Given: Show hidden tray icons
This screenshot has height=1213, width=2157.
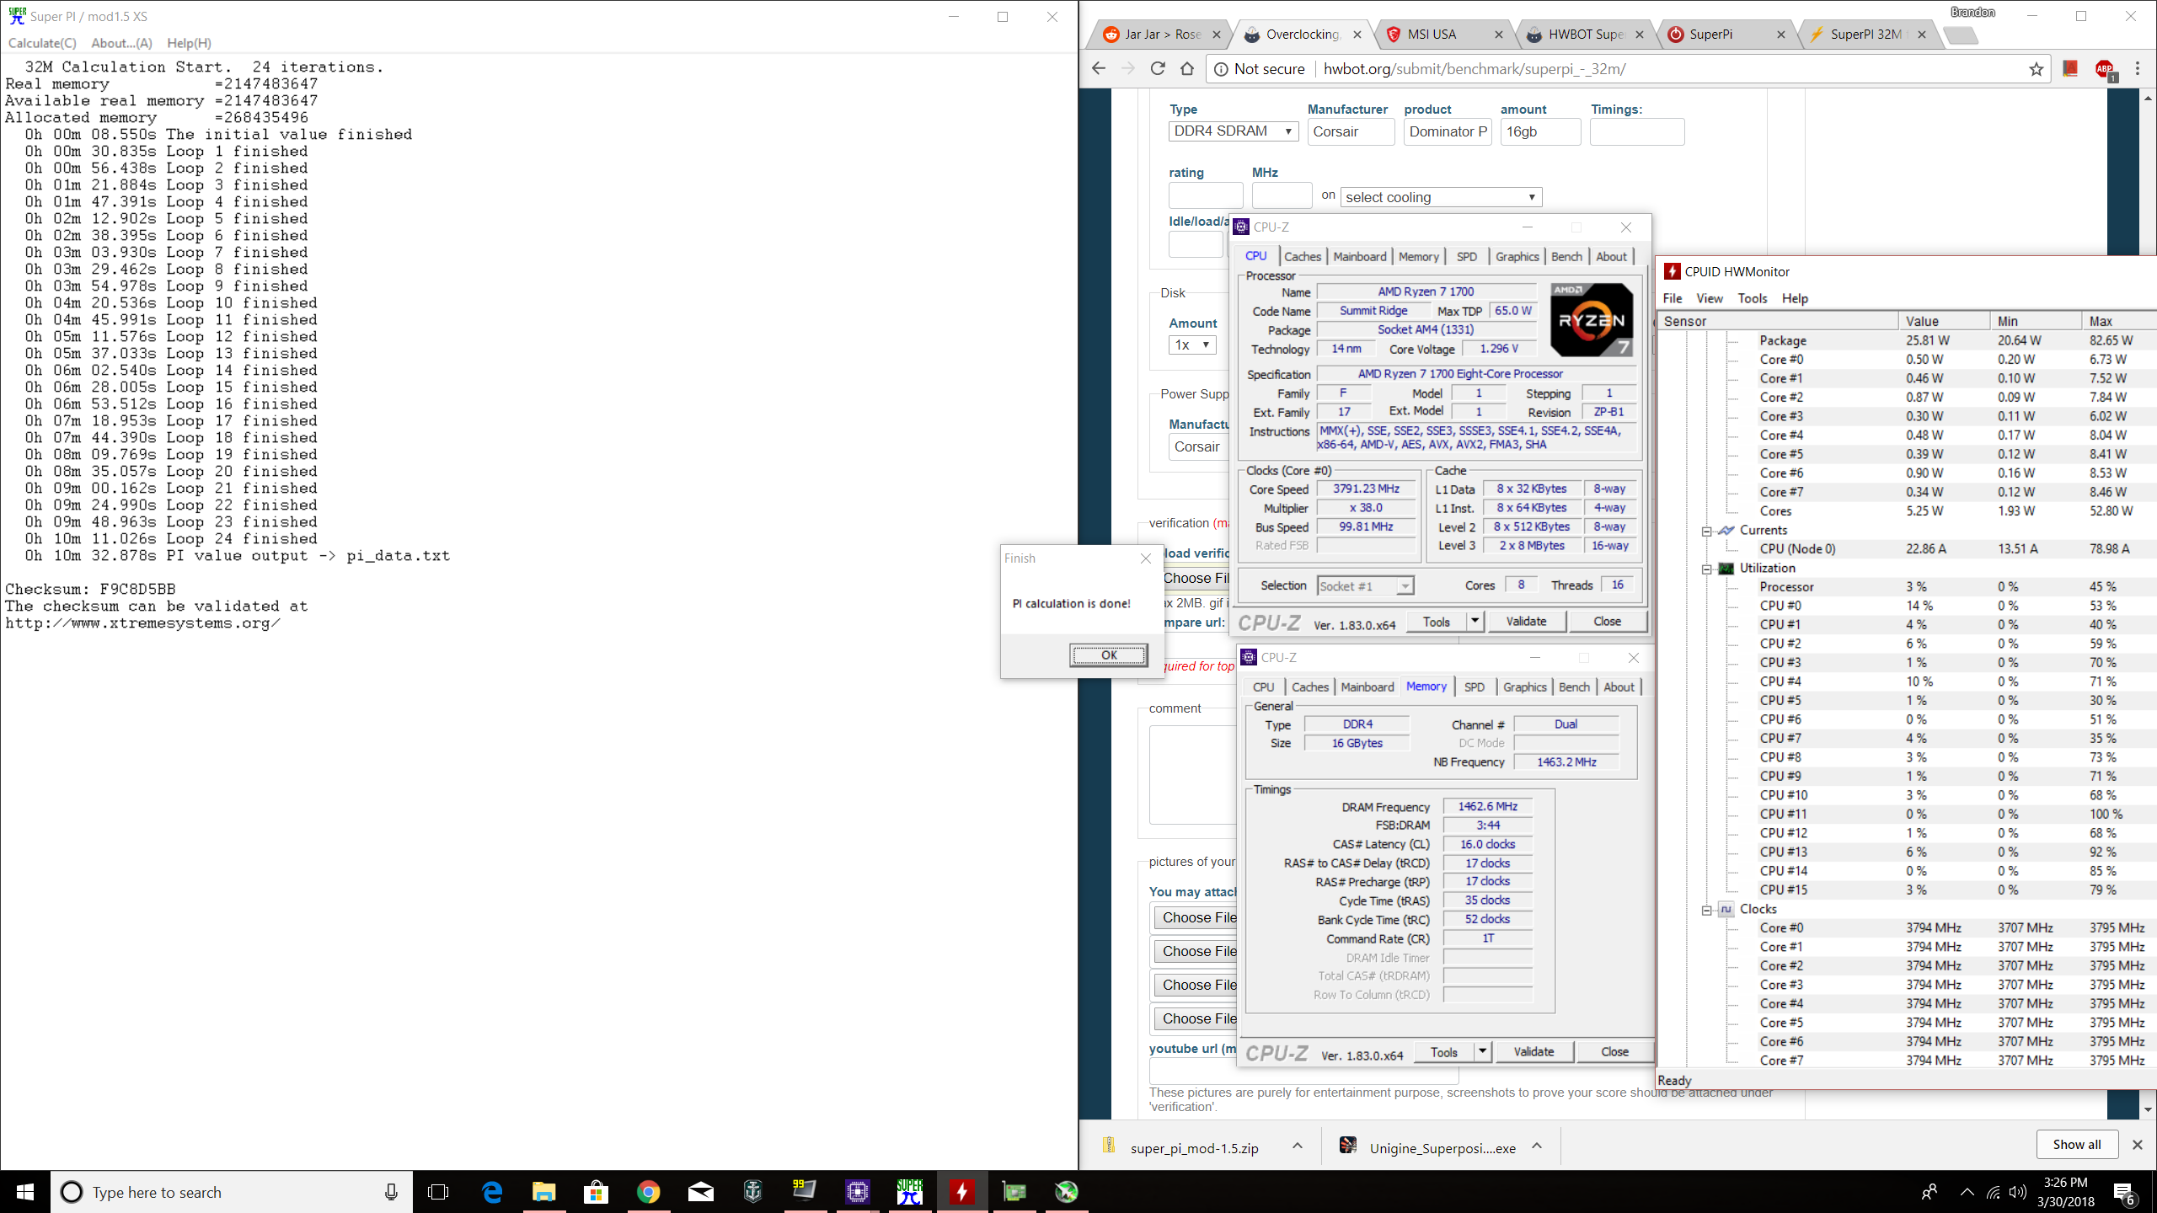Looking at the screenshot, I should [1967, 1192].
